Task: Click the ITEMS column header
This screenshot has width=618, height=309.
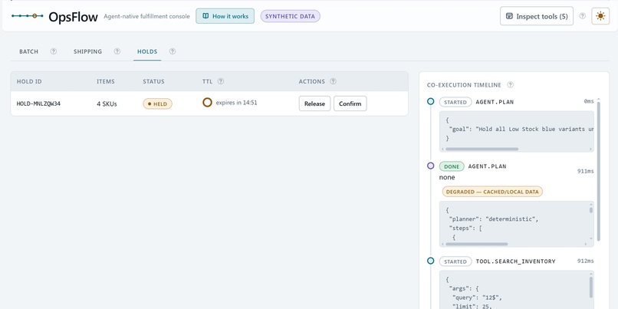Action: [106, 81]
